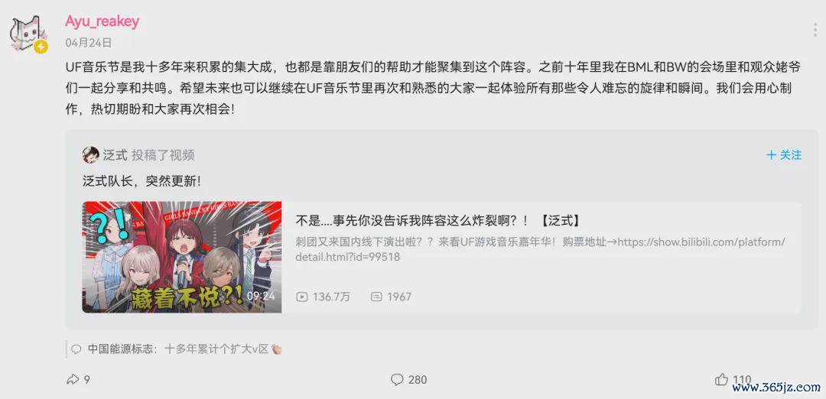This screenshot has height=399, width=826.
Task: Click the play count icon 136.7万
Action: [x=302, y=297]
